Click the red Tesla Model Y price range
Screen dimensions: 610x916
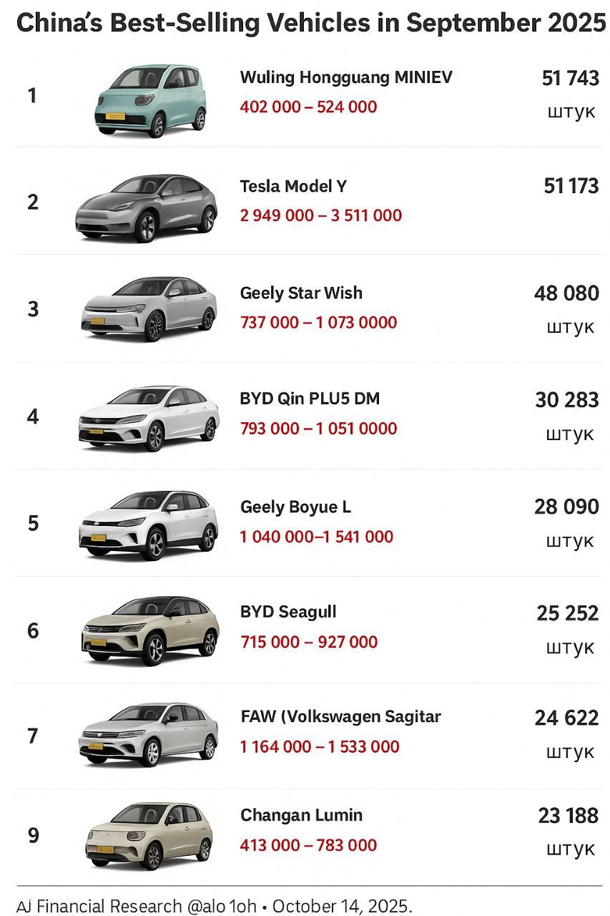pos(320,215)
